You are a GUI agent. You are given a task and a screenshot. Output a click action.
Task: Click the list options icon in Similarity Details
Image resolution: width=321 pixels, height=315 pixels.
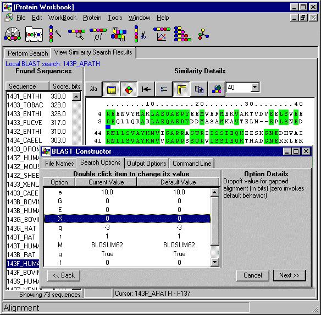click(164, 89)
